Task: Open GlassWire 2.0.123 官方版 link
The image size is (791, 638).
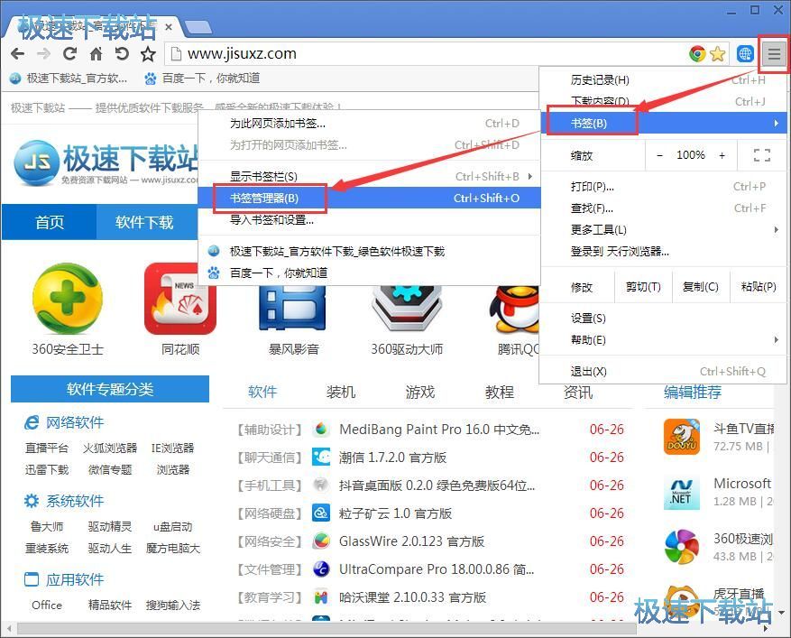Action: click(411, 541)
